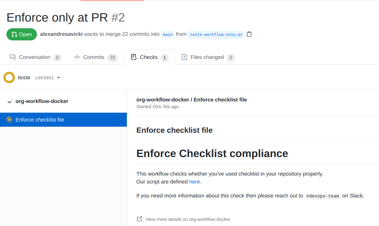Click the Open pull request status badge
The image size is (379, 226).
pos(22,34)
